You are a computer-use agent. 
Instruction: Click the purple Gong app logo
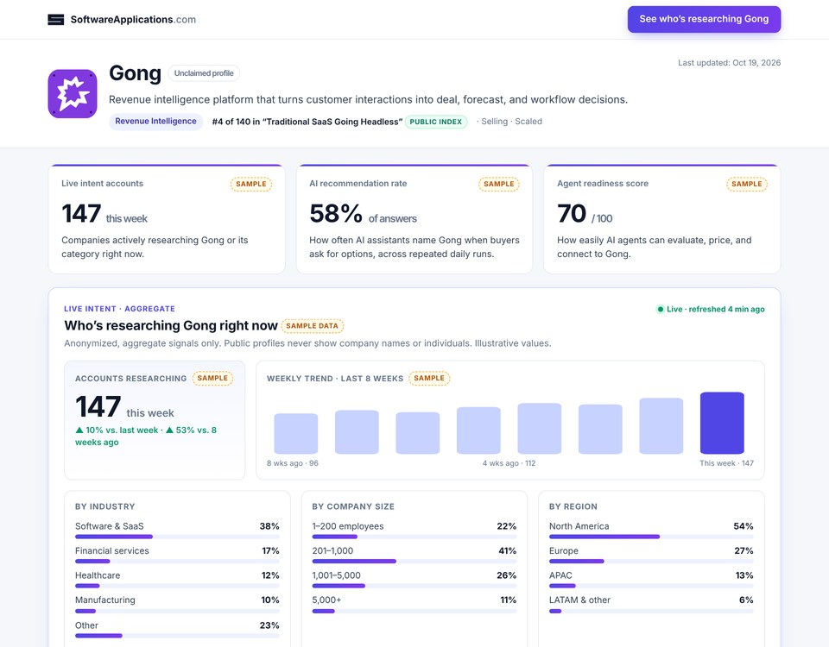point(73,93)
